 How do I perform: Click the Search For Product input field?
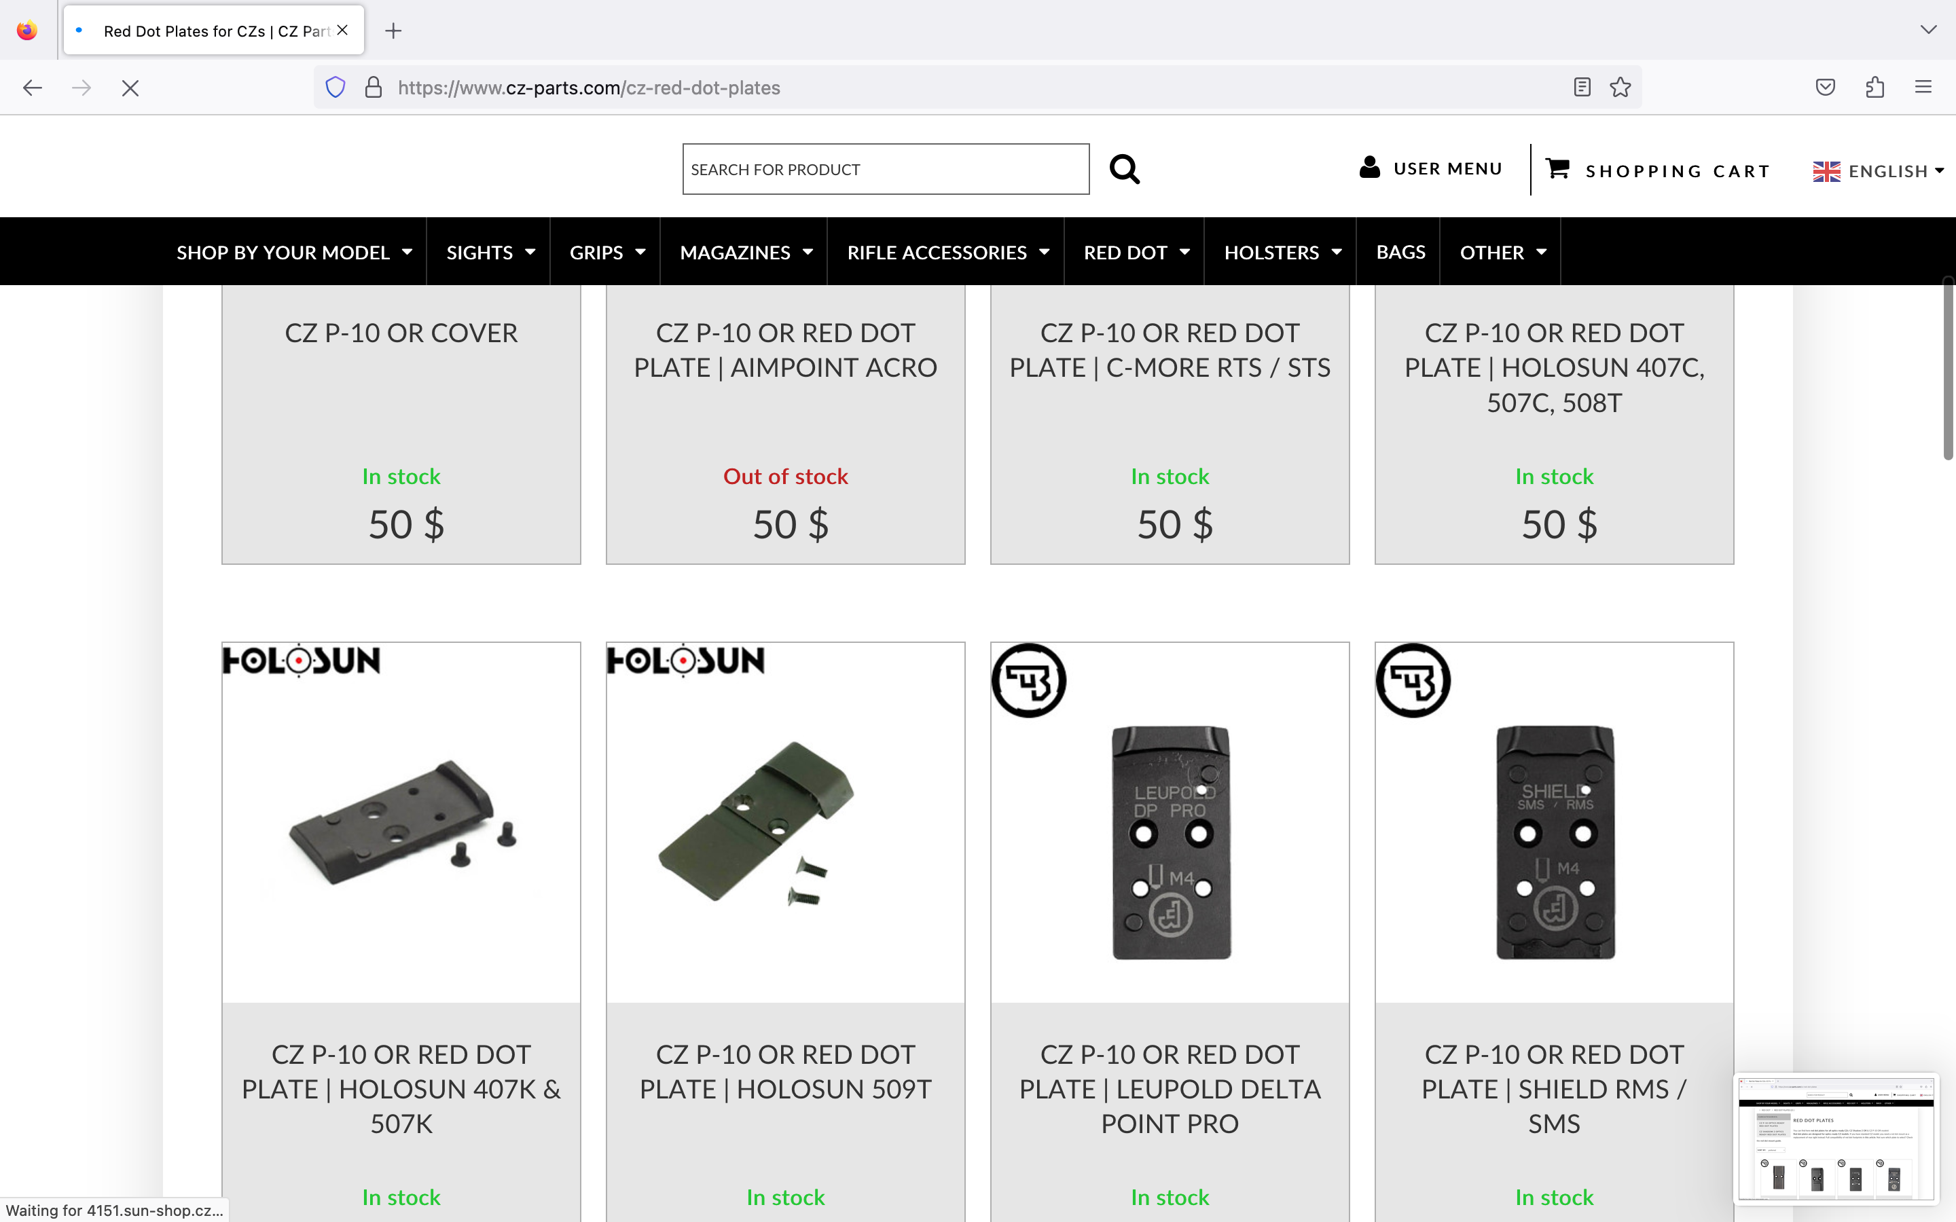[885, 170]
